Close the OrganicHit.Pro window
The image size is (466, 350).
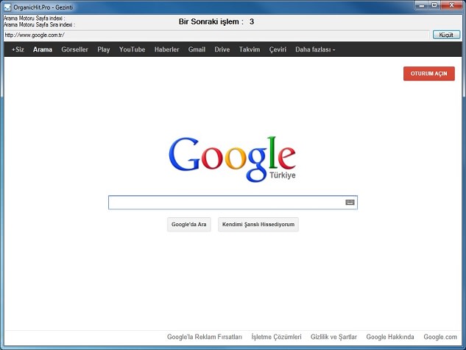451,5
